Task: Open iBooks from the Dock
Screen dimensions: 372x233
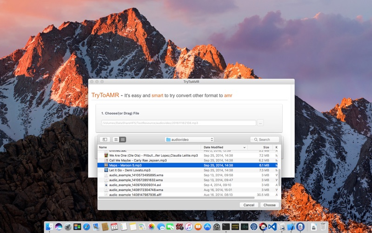Action: click(199, 226)
